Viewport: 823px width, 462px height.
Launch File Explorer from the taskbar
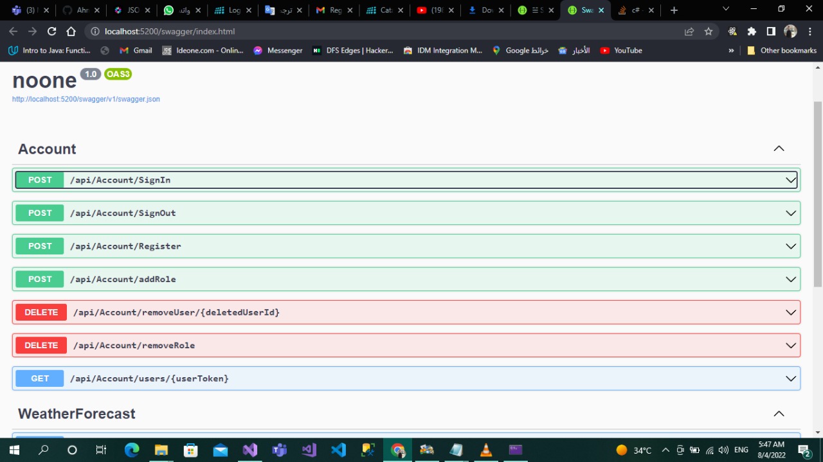tap(161, 449)
